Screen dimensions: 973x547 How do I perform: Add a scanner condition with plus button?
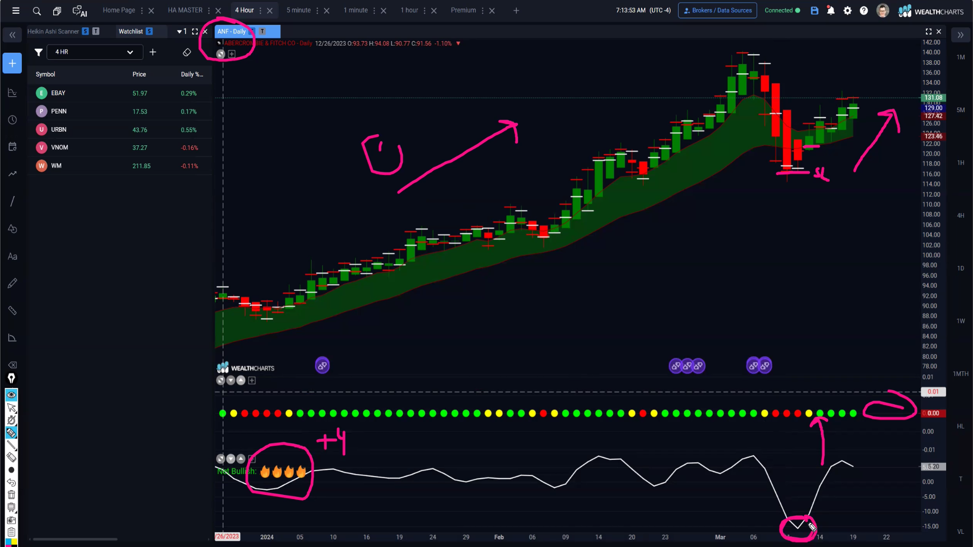pyautogui.click(x=153, y=52)
